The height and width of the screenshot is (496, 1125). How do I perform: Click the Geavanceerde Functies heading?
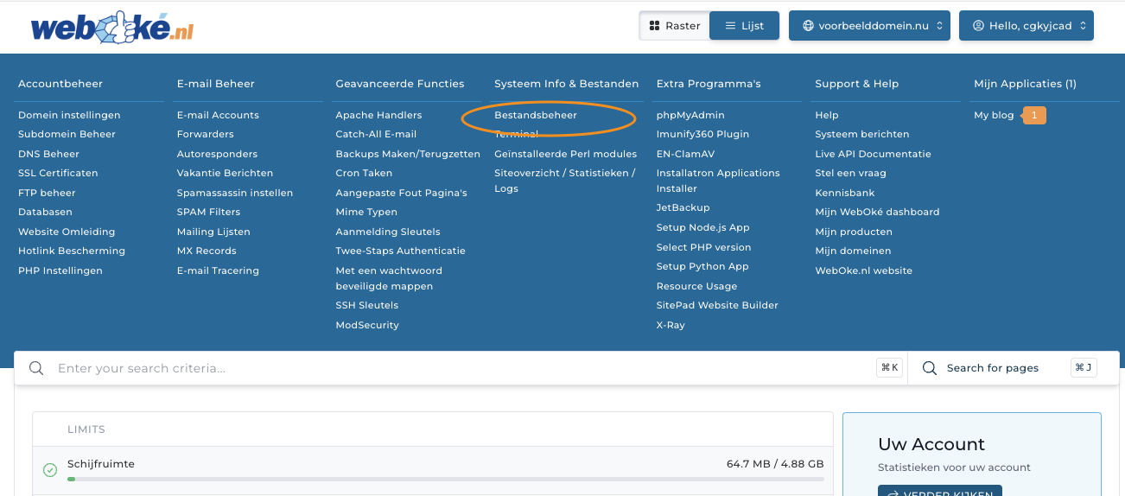point(400,84)
